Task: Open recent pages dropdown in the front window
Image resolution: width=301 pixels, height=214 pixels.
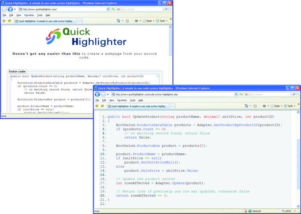Action: [x=108, y=94]
